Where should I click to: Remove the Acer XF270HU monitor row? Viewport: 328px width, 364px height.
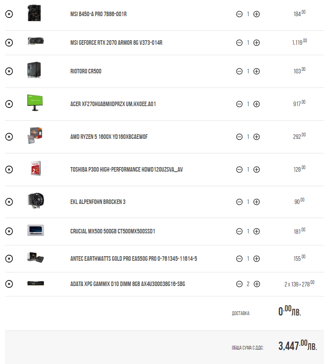pos(9,104)
